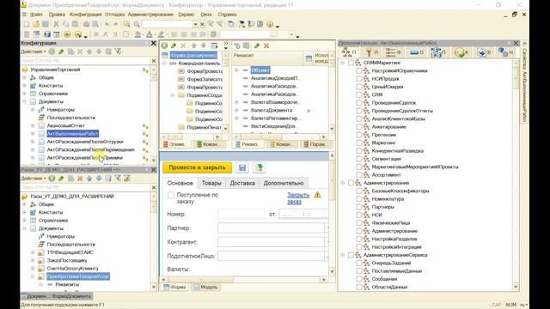This screenshot has height=309, width=550.
Task: Switch to Доставка tab on form
Action: (242, 183)
